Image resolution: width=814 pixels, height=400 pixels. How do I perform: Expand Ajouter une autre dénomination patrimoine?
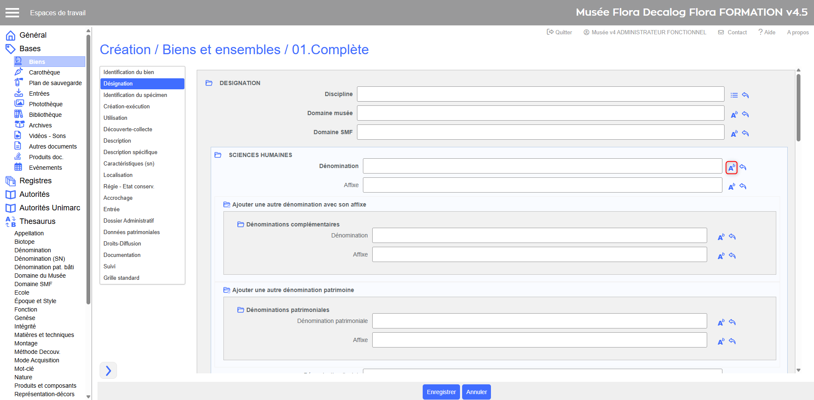click(x=227, y=290)
